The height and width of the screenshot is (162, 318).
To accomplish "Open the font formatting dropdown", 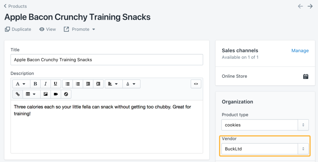I will point(21,84).
